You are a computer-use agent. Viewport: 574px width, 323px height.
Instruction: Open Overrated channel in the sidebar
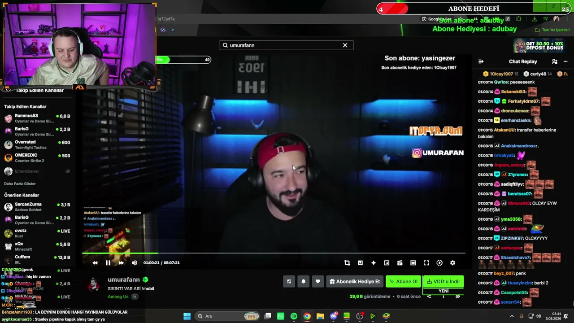[x=38, y=144]
